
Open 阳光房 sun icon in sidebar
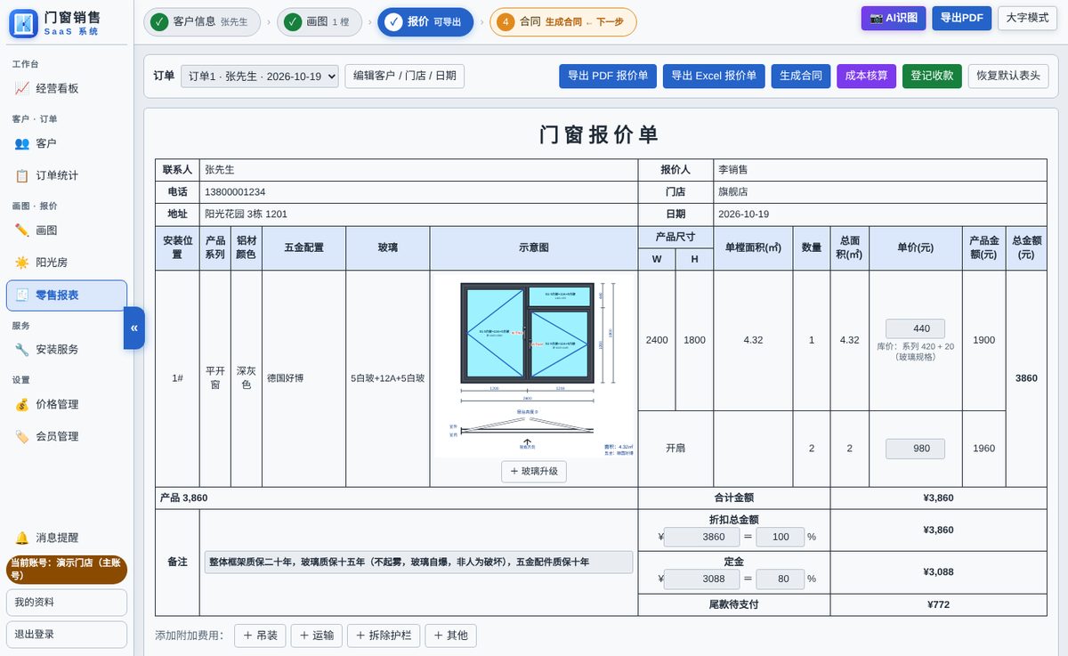[x=22, y=263]
